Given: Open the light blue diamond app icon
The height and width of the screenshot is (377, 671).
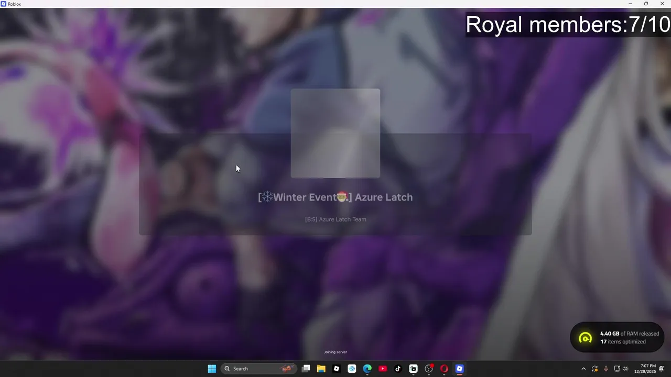Looking at the screenshot, I should (352, 369).
